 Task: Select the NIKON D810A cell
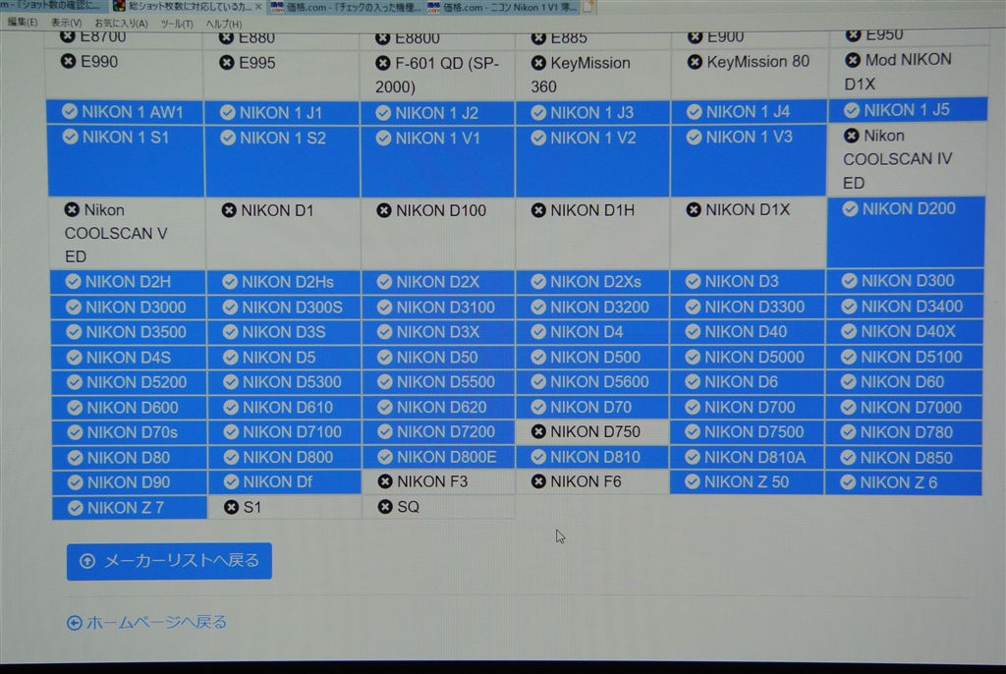(x=747, y=457)
